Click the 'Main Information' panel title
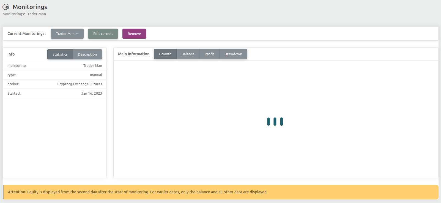 tap(134, 54)
